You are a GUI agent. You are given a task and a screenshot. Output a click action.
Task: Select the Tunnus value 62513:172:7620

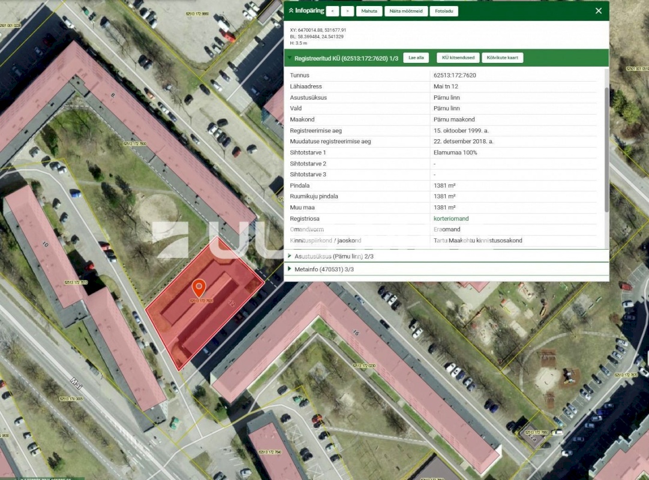[x=455, y=76]
